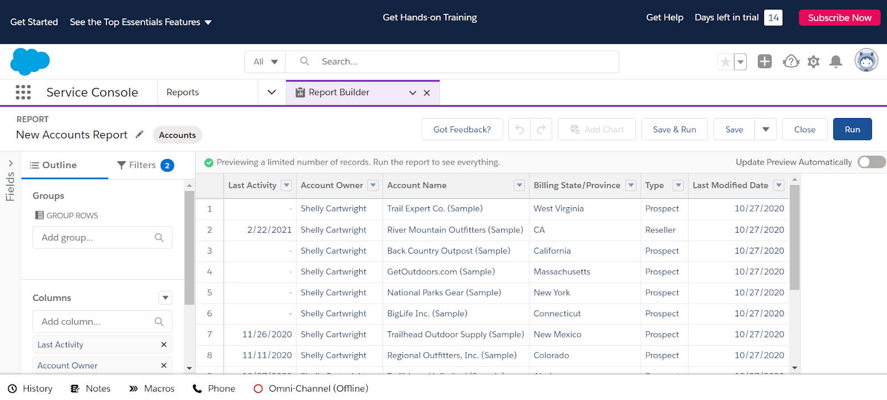Open the Save button dropdown arrow

click(766, 129)
